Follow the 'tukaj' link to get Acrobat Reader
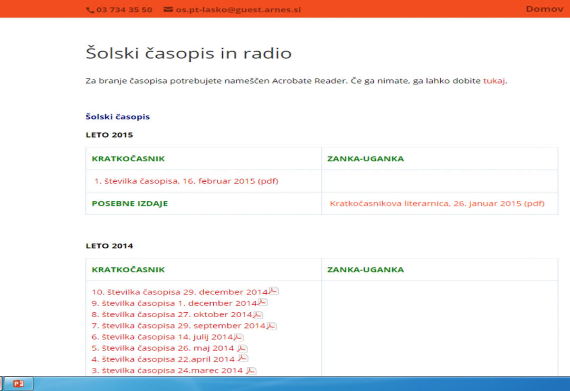 493,81
